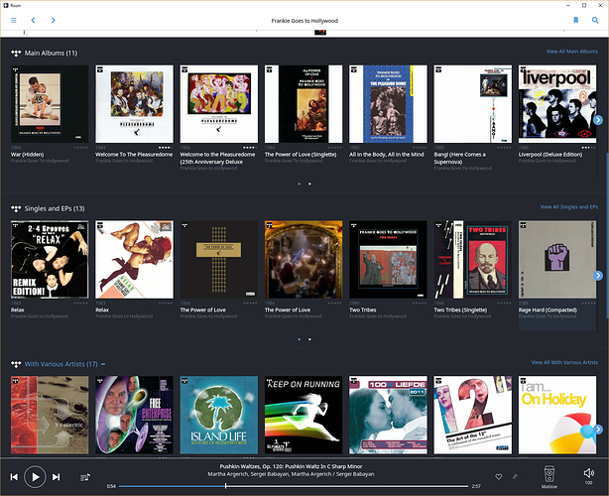Screen dimensions: 609x496
Task: Open Bang! (Here Comes a Supernova) cover
Action: [473, 104]
